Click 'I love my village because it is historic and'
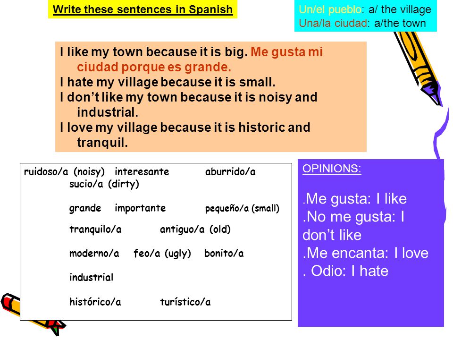 click(185, 127)
